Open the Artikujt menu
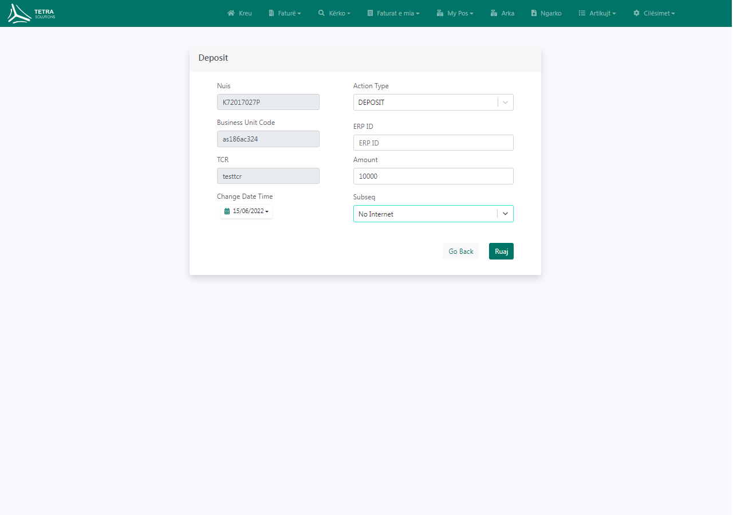 coord(597,13)
